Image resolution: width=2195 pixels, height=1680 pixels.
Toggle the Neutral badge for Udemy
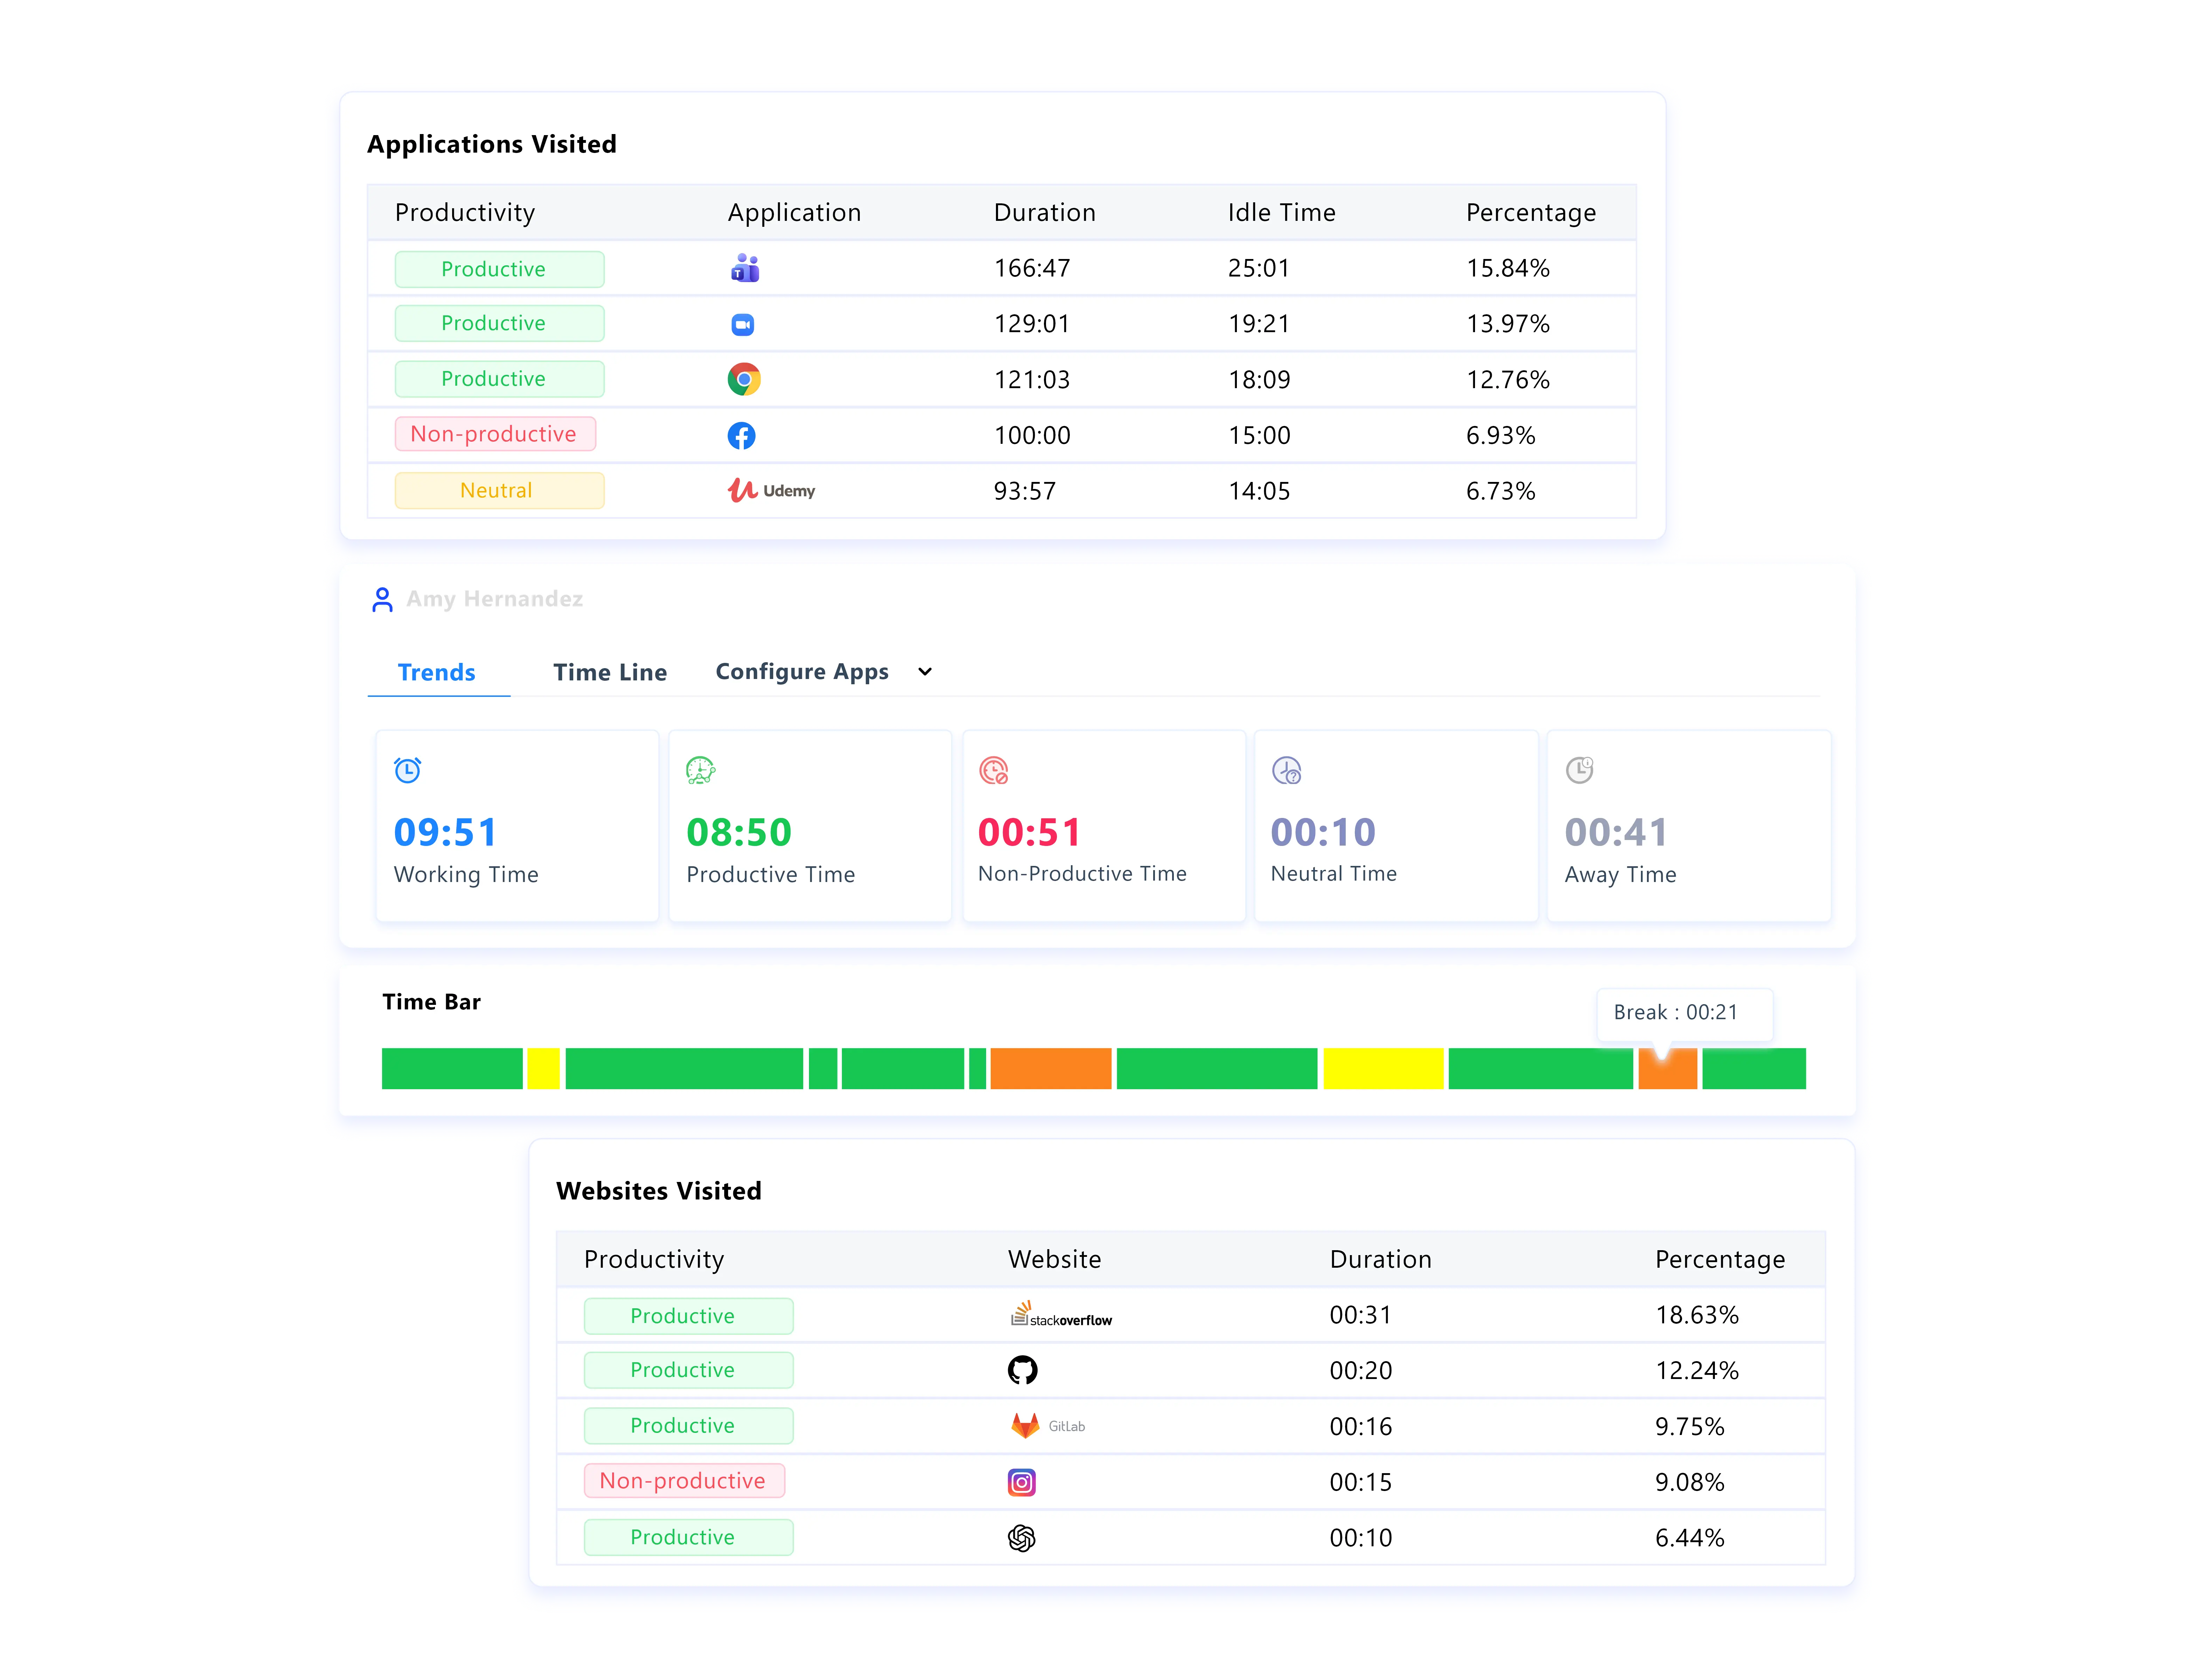click(x=498, y=490)
